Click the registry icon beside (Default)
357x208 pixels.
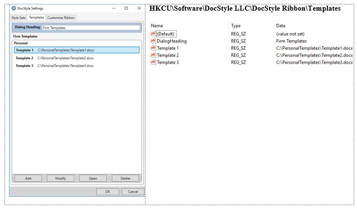(x=153, y=34)
